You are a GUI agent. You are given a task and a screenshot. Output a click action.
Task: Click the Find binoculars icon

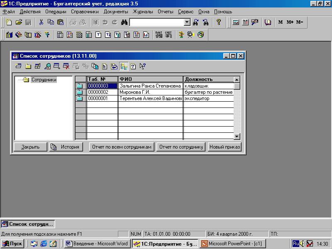tap(124, 22)
